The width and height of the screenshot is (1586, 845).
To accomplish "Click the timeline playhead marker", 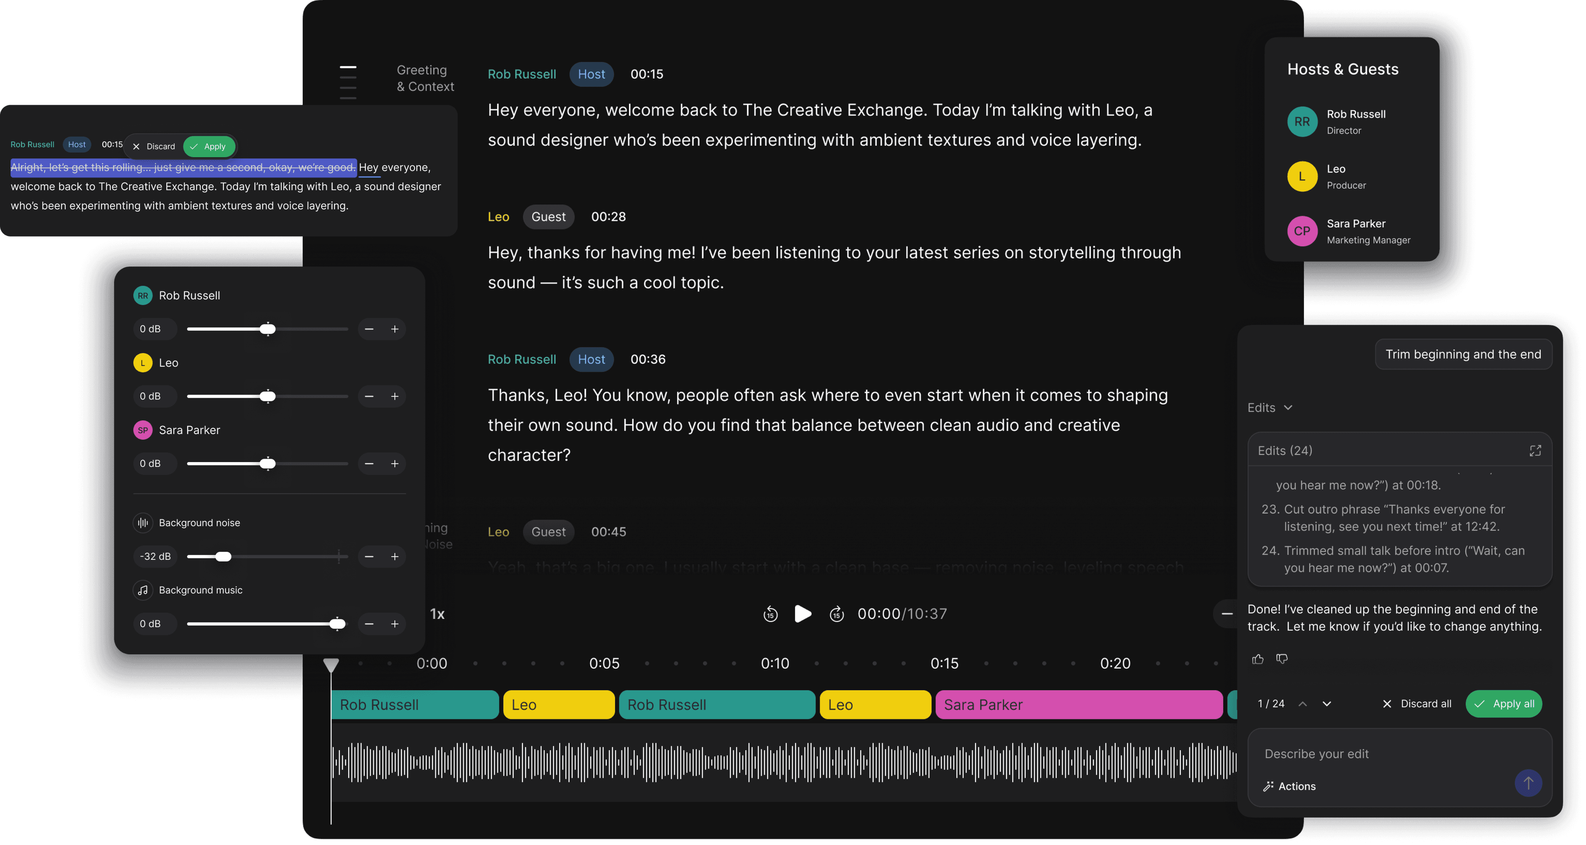I will pos(330,665).
